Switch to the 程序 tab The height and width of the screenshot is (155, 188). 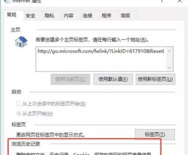[x=106, y=15]
